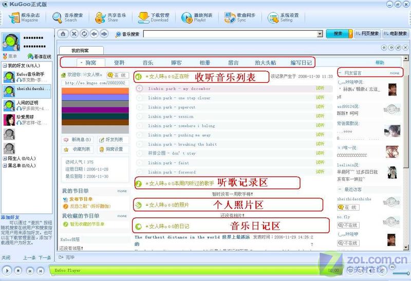Viewport: 411px width, 281px height.
Task: Click the browser Back arrow
Action: (x=94, y=34)
